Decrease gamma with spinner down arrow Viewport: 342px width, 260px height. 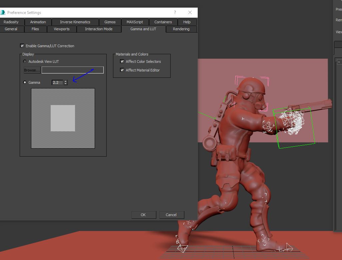(66, 84)
